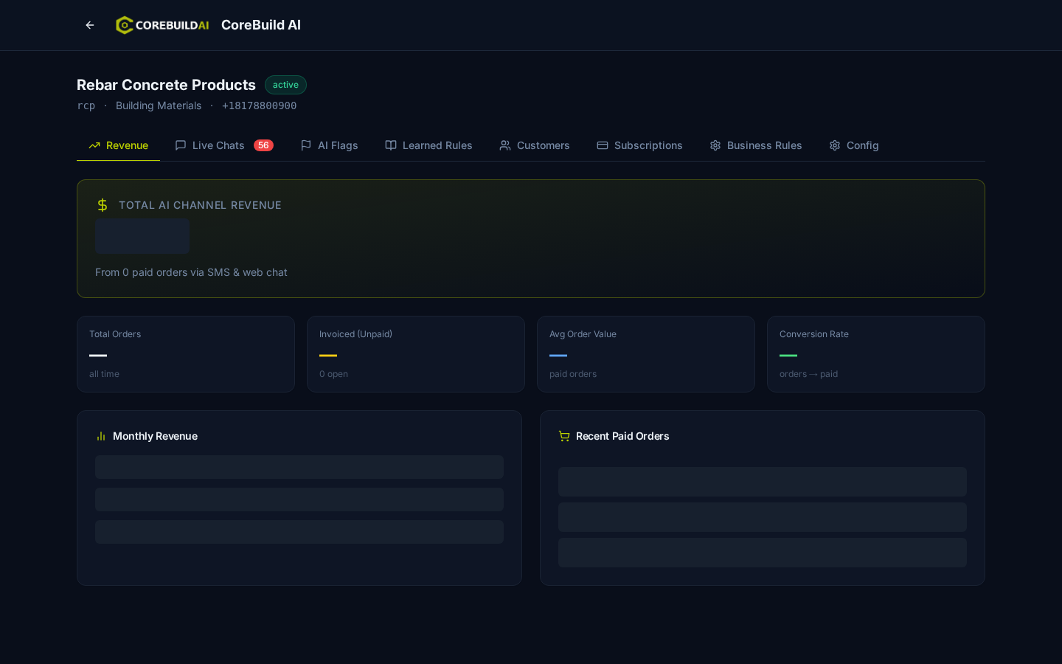Click the Rebar Concrete Products title
Viewport: 1062px width, 664px height.
click(x=166, y=85)
